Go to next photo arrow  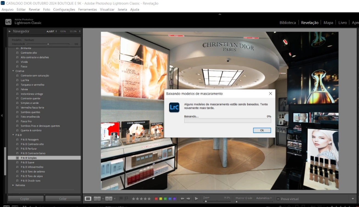pyautogui.click(x=189, y=199)
